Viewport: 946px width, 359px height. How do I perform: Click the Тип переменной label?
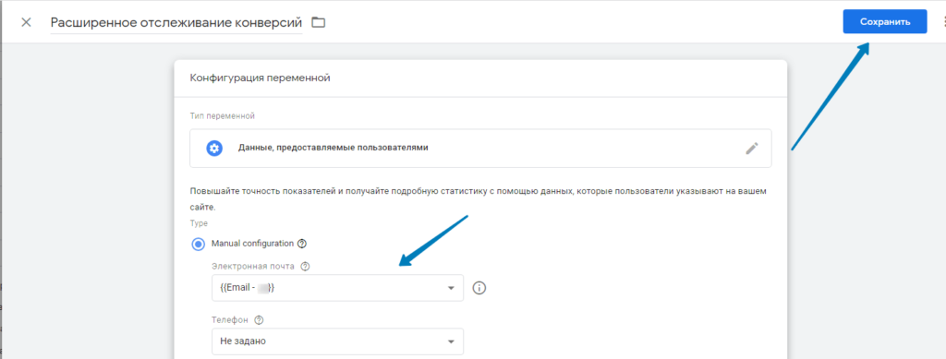[x=222, y=115]
